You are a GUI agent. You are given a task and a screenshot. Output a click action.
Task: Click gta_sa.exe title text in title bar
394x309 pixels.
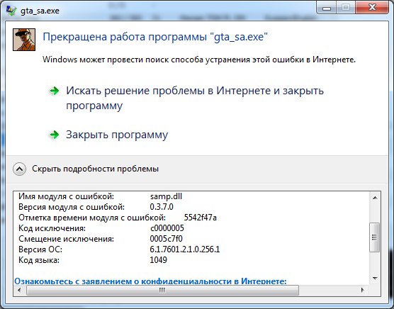40,11
